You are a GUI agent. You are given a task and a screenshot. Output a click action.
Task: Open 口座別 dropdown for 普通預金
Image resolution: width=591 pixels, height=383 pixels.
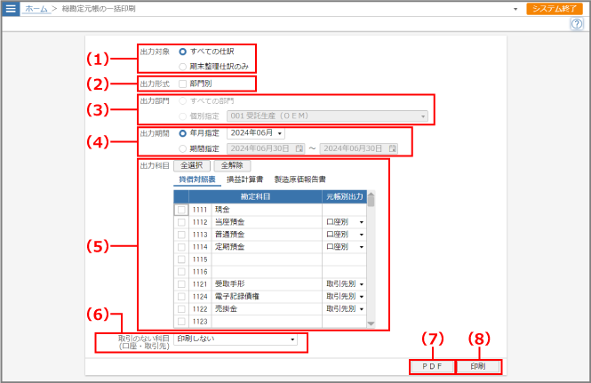[x=345, y=235]
